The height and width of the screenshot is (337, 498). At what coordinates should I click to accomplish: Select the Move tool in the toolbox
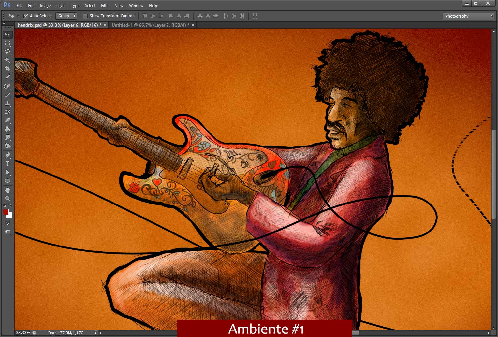[x=7, y=35]
